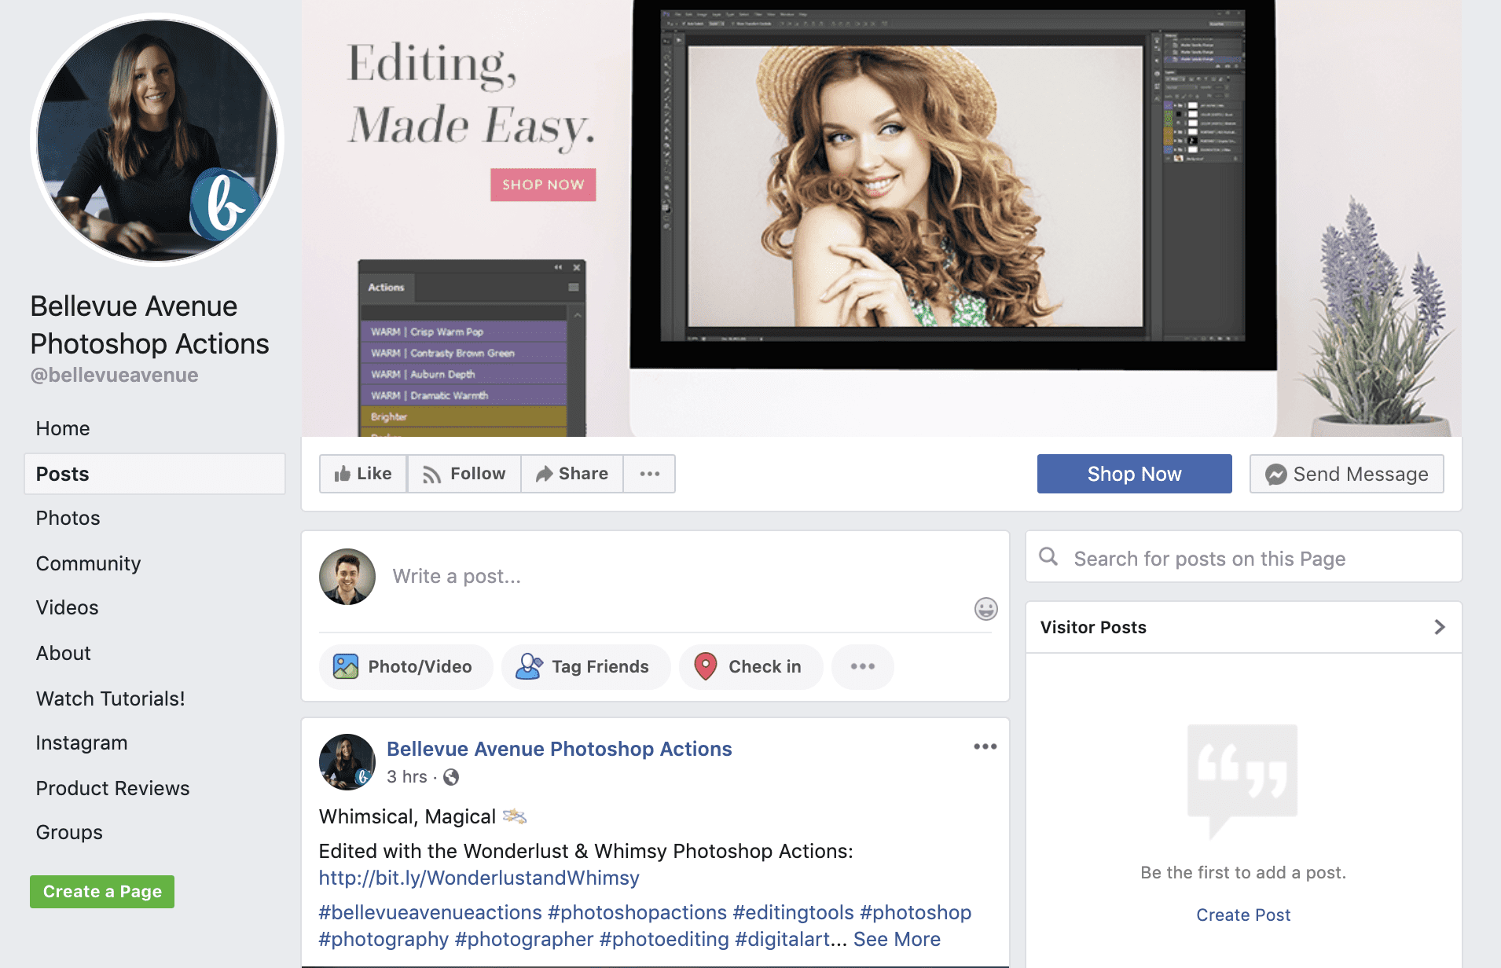Image resolution: width=1501 pixels, height=968 pixels.
Task: Open Bellevue Avenue Photoshop Actions post author link
Action: [559, 749]
